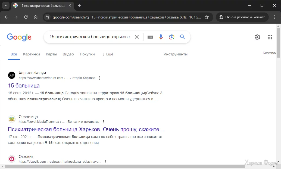This screenshot has height=169, width=281.
Task: Open kharkovforum.com URL breadcrumb
Action: (57, 78)
